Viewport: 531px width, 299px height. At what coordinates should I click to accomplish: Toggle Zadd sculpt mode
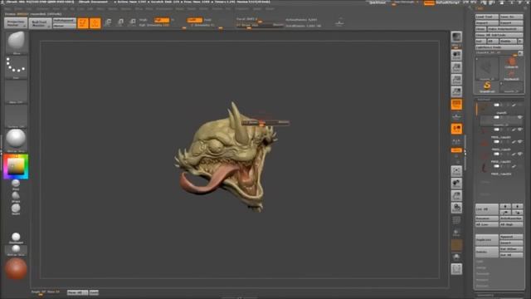[194, 20]
